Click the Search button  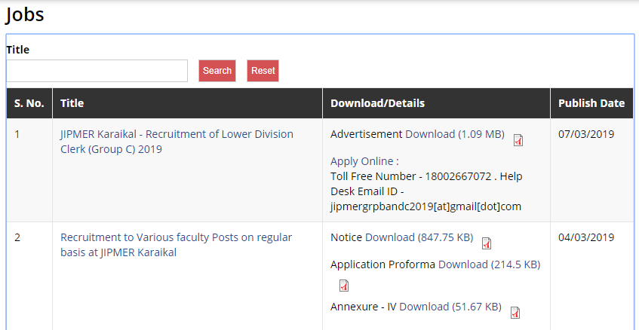(217, 71)
